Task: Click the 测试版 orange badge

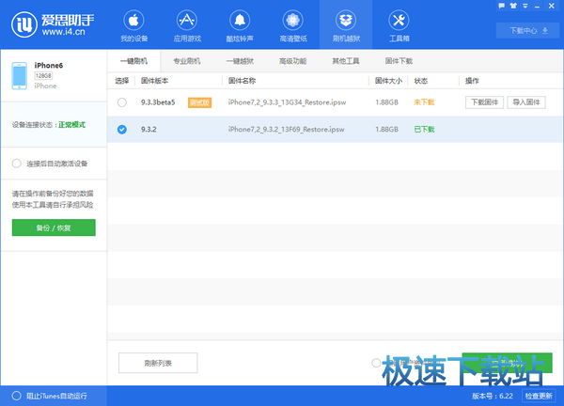Action: 199,102
